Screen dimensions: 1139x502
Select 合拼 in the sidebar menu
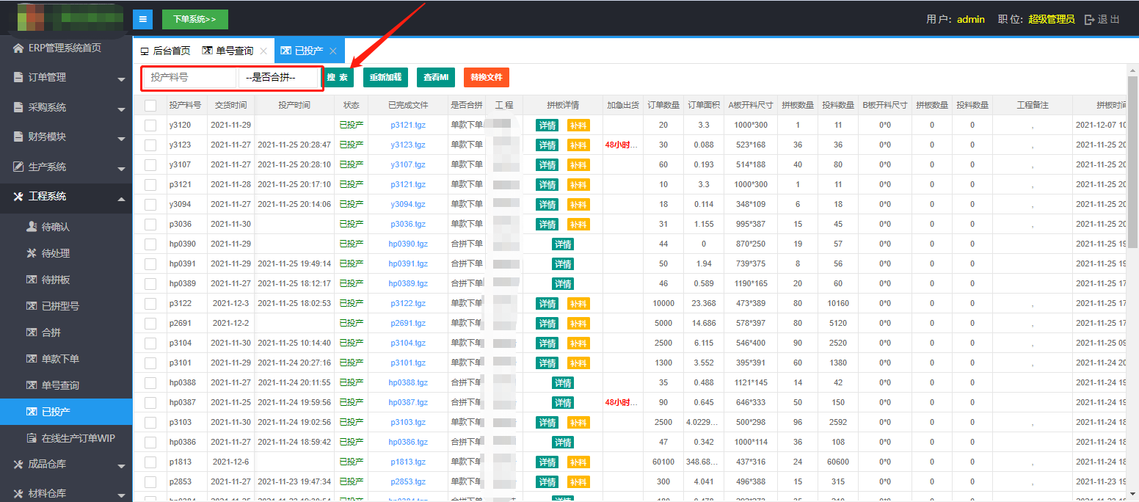(51, 332)
